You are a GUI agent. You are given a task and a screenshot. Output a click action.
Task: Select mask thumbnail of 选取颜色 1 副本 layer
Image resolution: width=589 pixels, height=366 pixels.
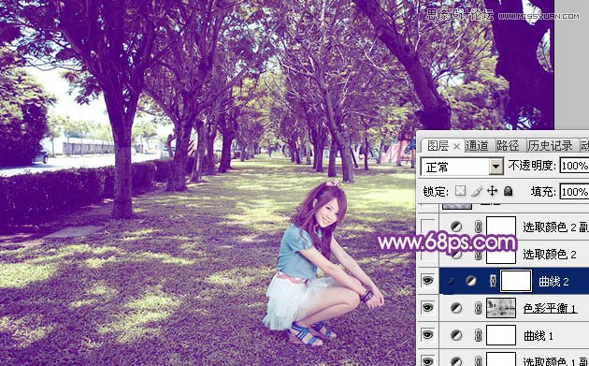click(x=501, y=359)
